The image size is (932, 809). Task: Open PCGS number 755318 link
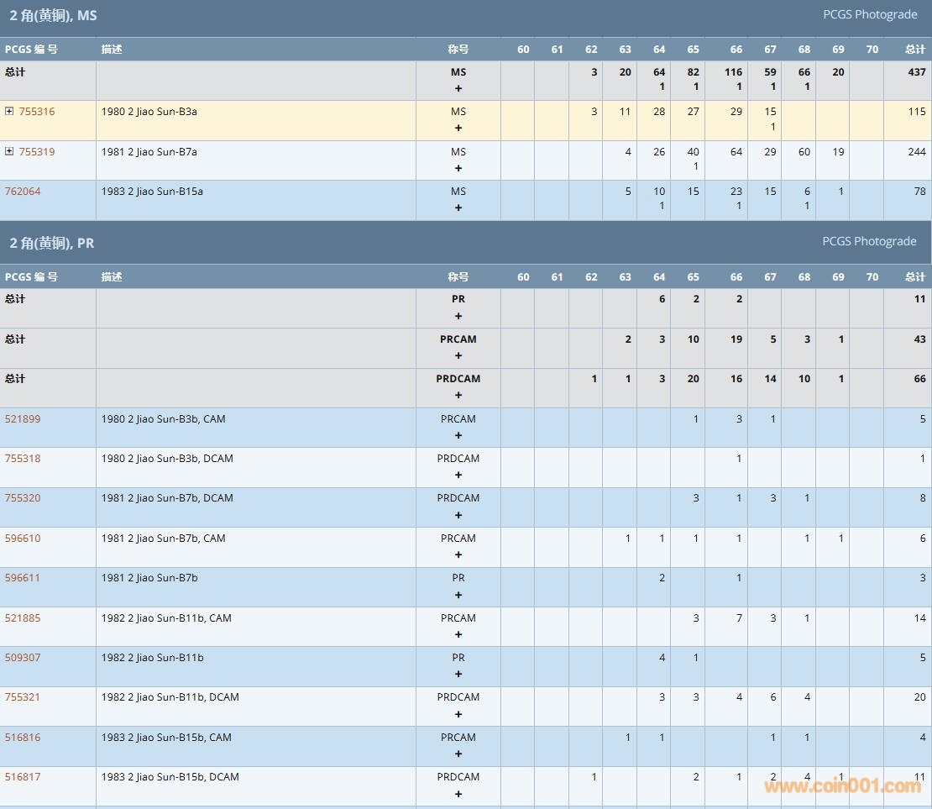[x=23, y=459]
